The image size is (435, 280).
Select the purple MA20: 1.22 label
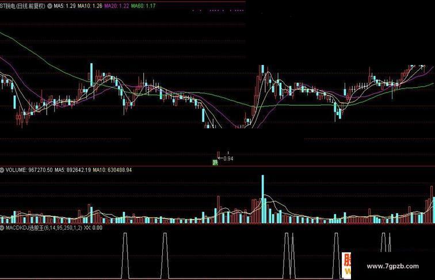(116, 6)
